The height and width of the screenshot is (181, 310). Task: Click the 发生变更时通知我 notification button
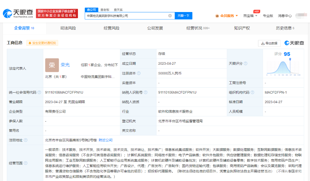point(42,43)
